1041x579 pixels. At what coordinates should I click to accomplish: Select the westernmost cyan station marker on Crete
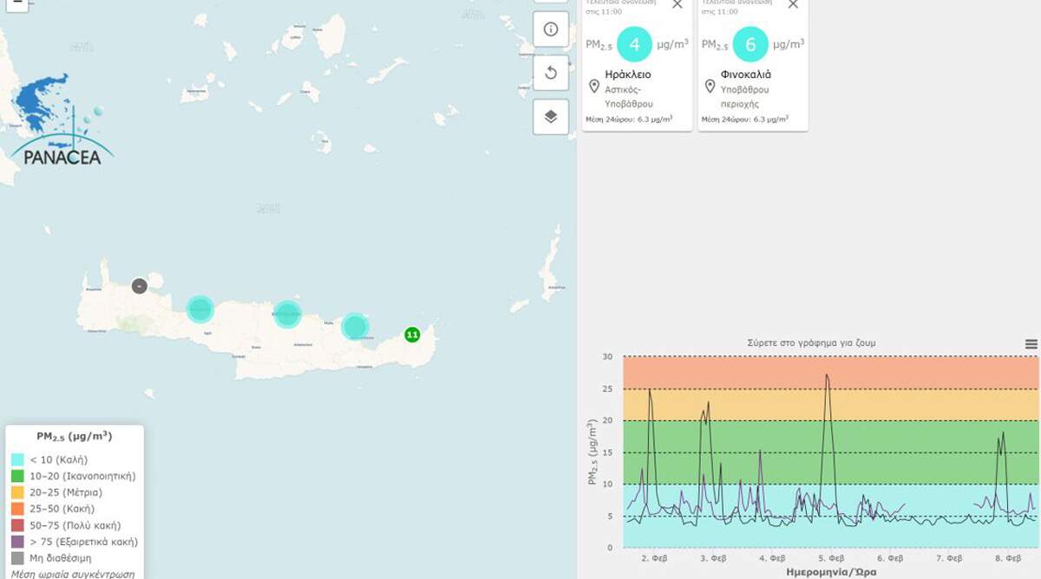[x=200, y=309]
